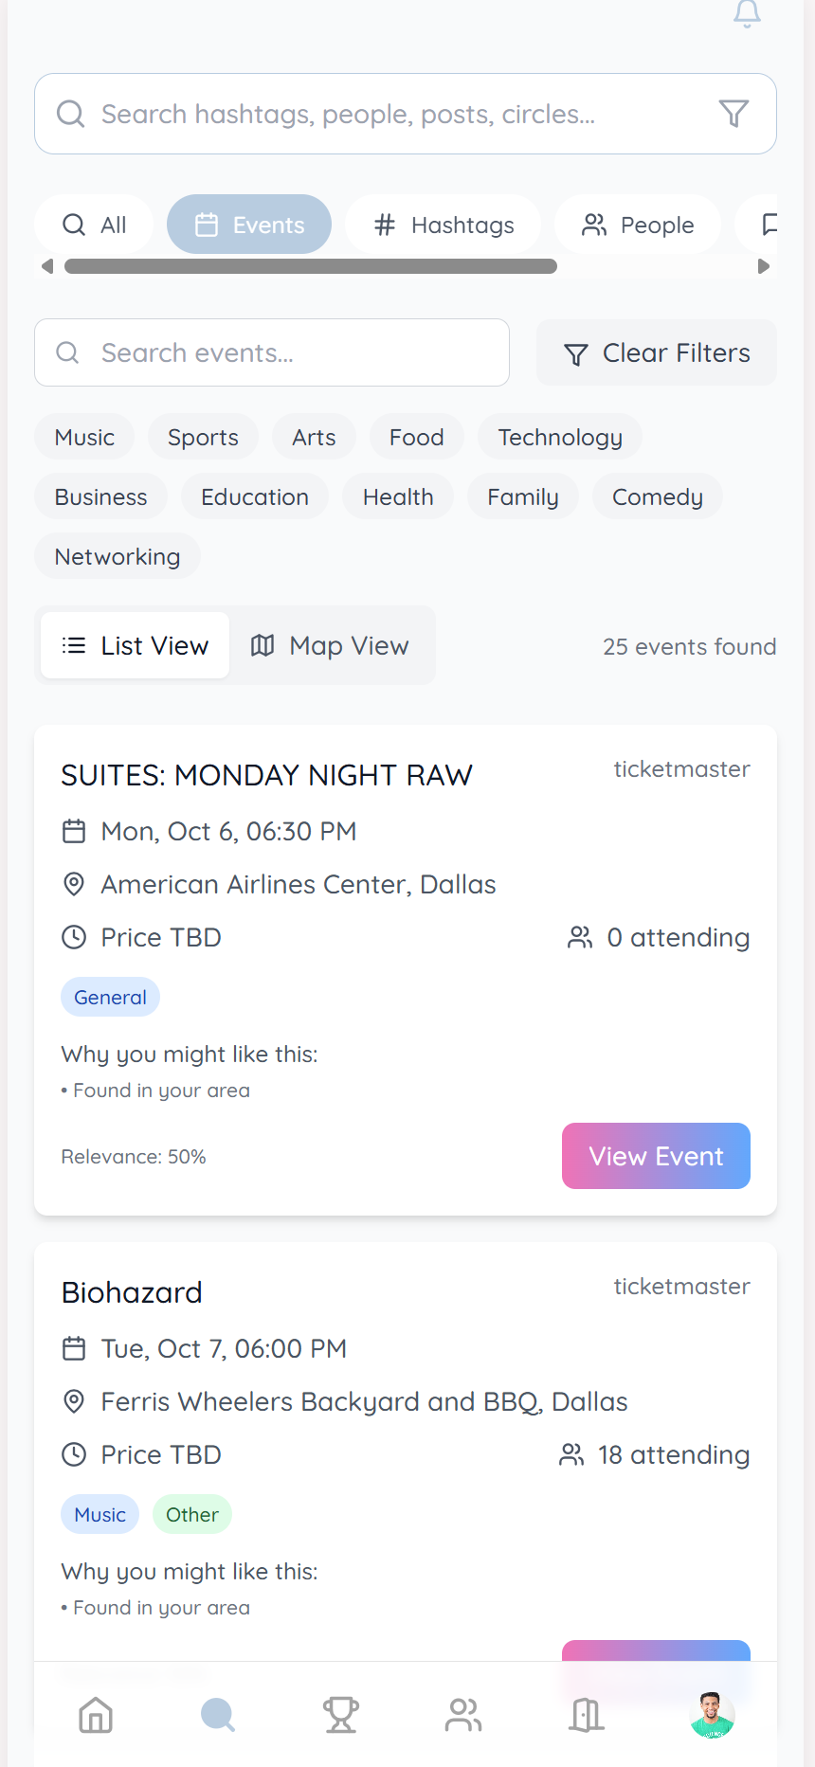
Task: Select the Hashtags tab
Action: click(x=444, y=225)
